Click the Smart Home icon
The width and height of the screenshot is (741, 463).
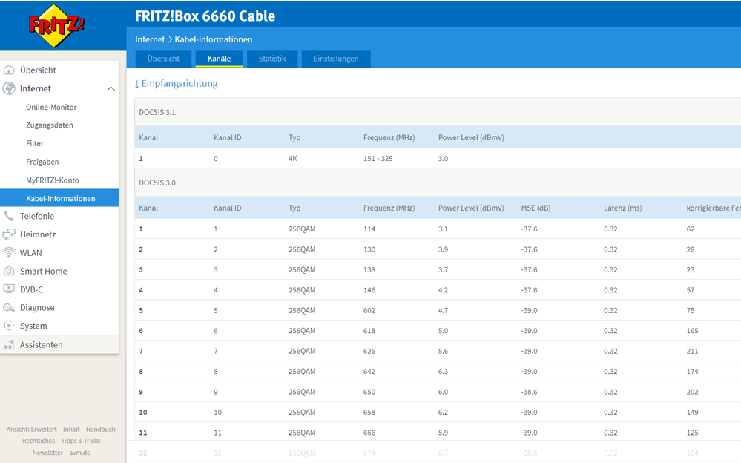tap(9, 272)
